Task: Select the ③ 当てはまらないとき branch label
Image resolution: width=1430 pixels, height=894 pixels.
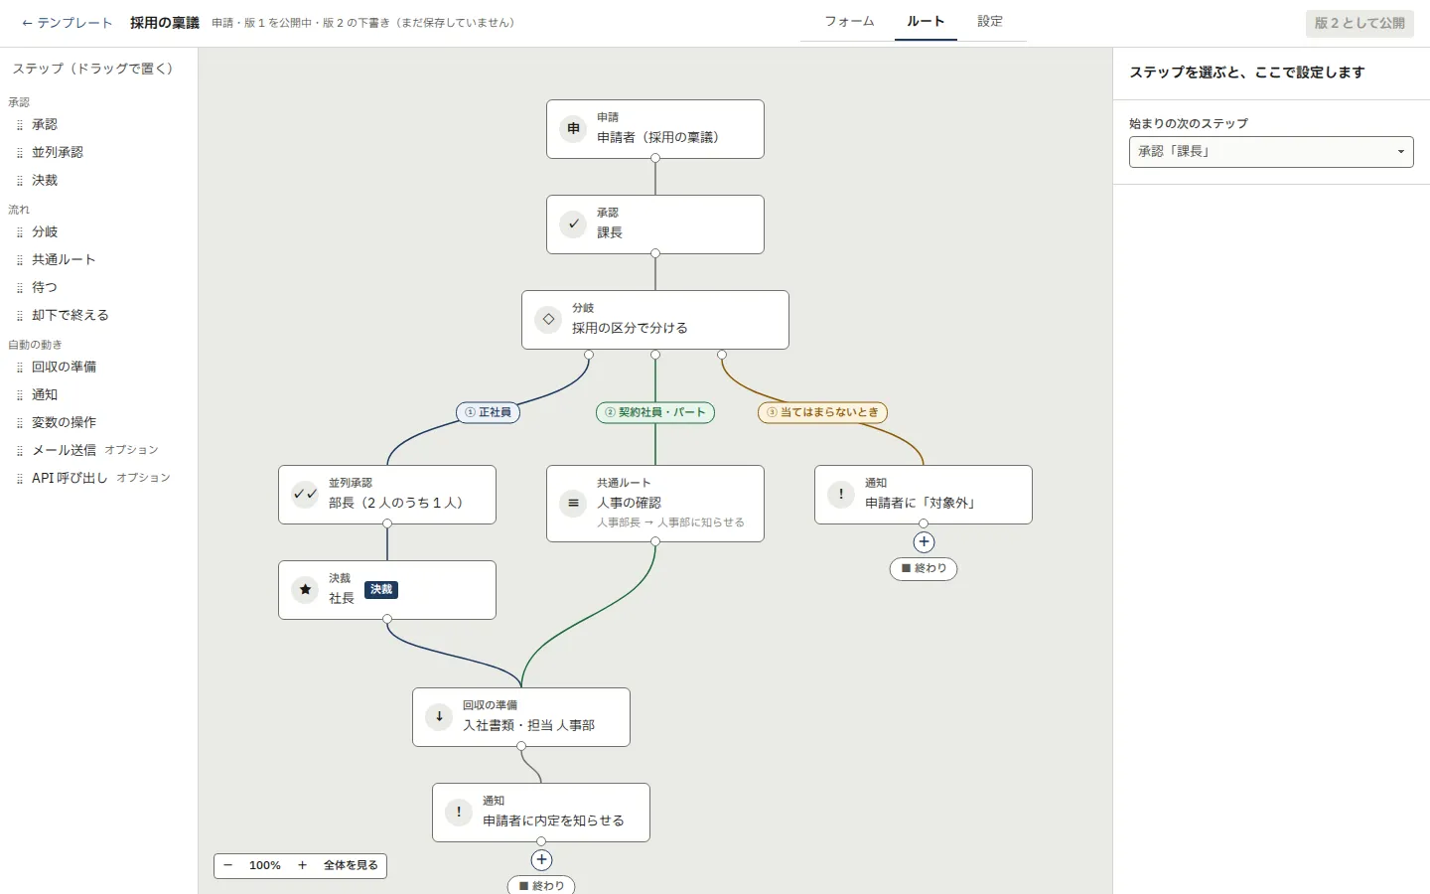Action: click(x=822, y=412)
